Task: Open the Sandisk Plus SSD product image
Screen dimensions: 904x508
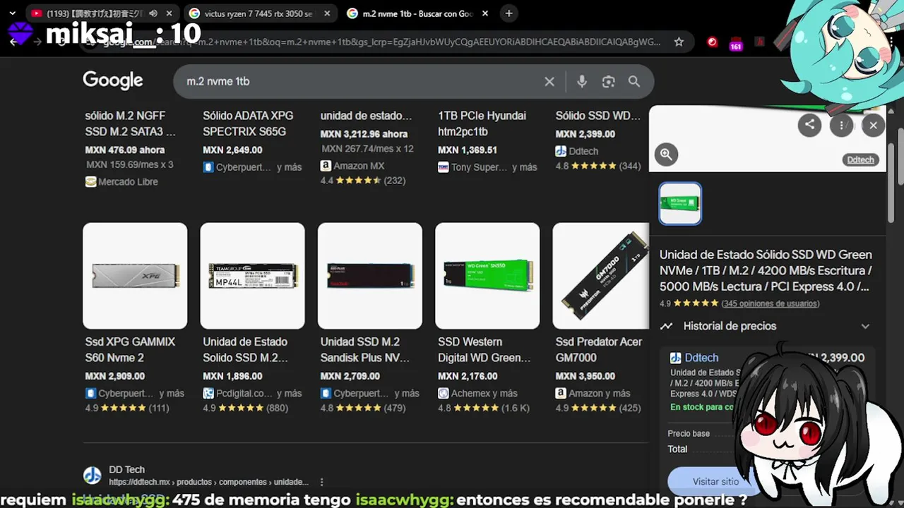Action: (370, 276)
